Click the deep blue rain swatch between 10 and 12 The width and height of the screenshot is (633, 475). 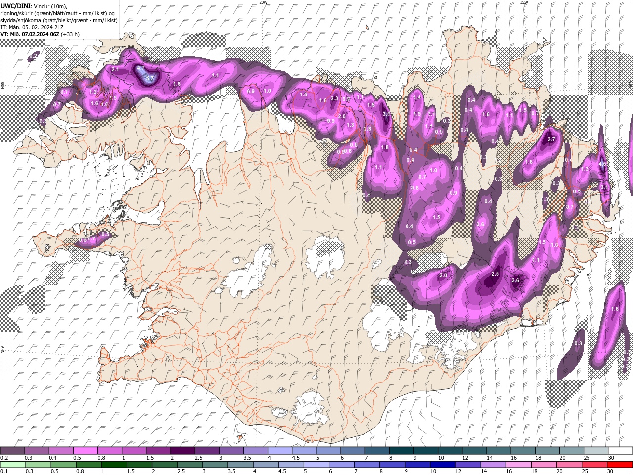pos(443,464)
